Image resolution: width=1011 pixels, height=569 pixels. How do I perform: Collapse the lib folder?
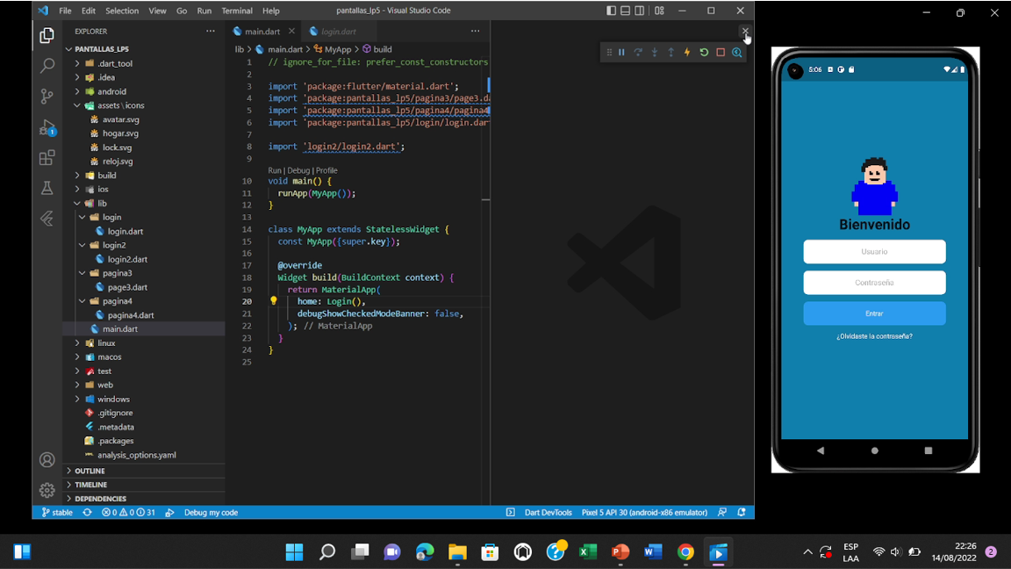pyautogui.click(x=77, y=203)
